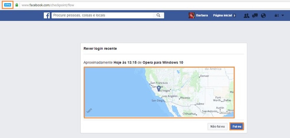Click the Dallas label on the map
Viewport: 290px width, 138px height.
pos(227,100)
